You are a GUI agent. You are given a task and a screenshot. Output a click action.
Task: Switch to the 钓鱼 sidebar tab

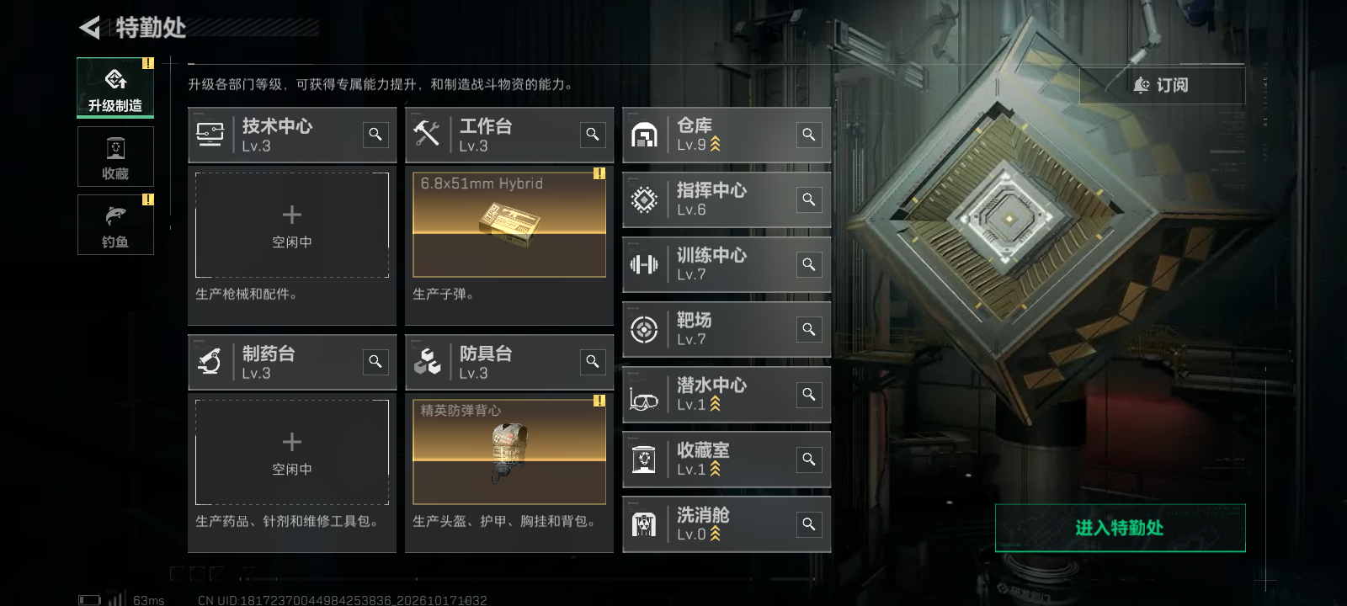coord(115,225)
